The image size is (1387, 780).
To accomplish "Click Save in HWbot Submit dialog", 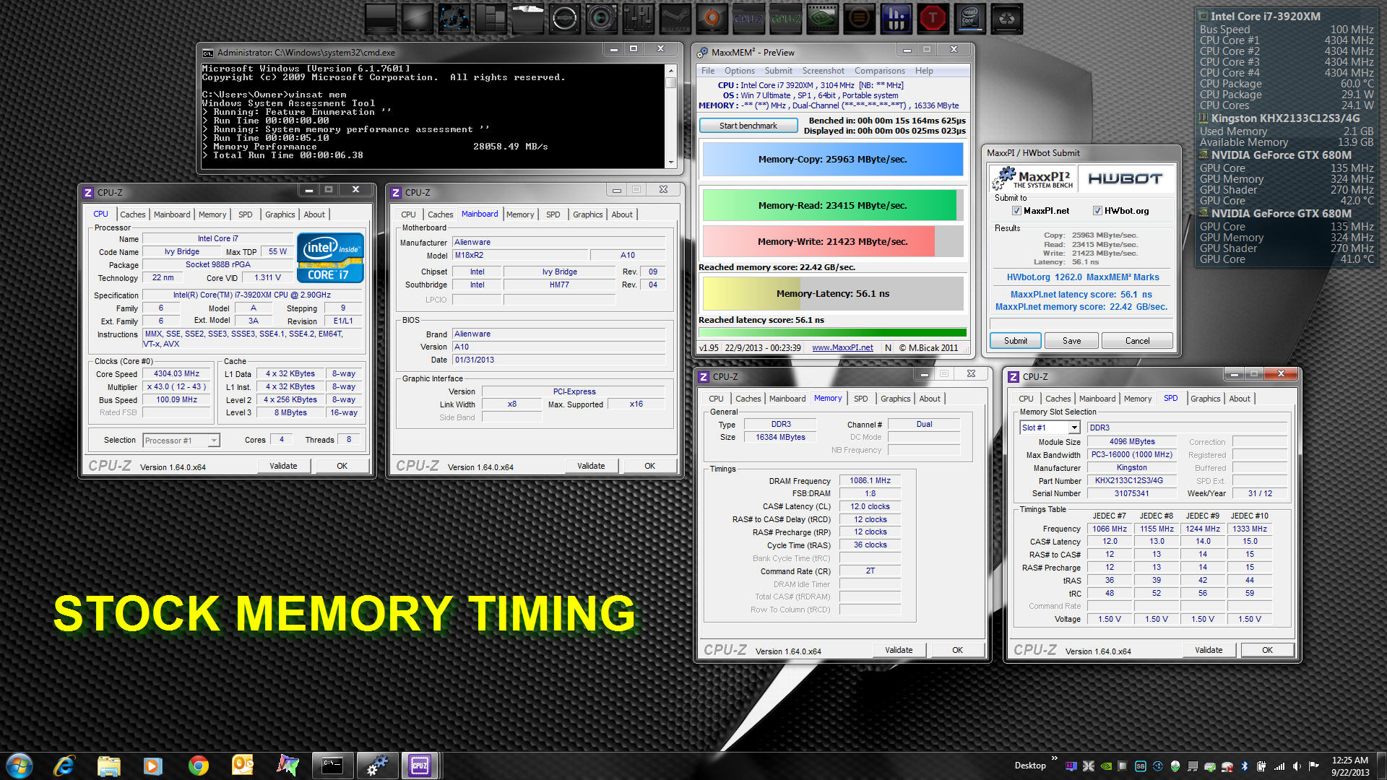I will coord(1071,341).
